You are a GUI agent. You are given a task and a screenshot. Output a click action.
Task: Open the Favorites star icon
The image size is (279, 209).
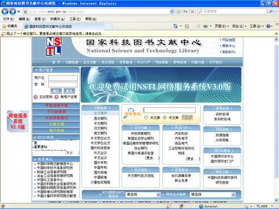coord(4,26)
